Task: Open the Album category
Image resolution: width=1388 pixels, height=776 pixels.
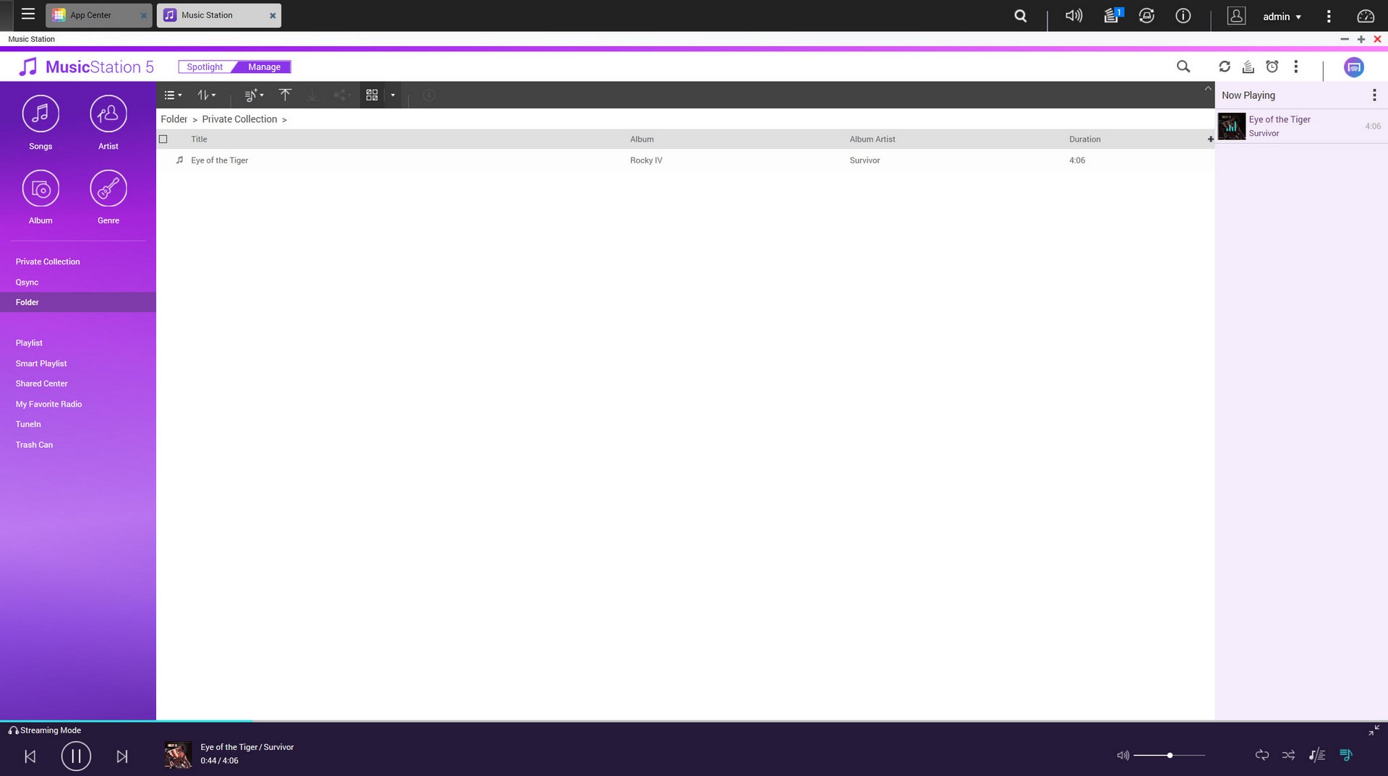Action: [40, 197]
